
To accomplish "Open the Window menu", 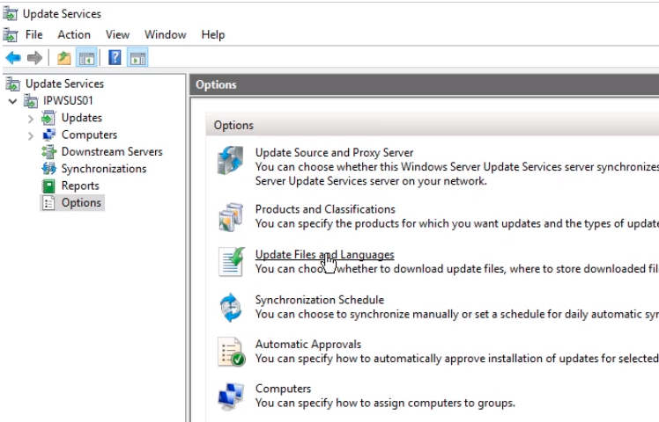I will pyautogui.click(x=165, y=34).
